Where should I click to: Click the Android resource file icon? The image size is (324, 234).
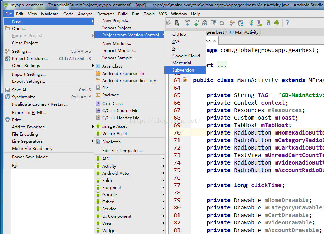click(x=98, y=73)
